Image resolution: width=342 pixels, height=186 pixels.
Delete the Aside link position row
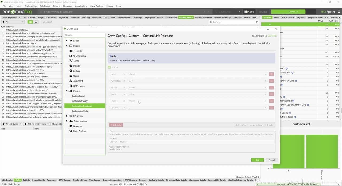click(x=271, y=94)
